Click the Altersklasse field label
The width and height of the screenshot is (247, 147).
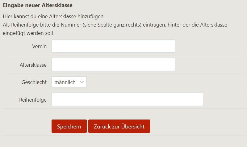(x=33, y=65)
